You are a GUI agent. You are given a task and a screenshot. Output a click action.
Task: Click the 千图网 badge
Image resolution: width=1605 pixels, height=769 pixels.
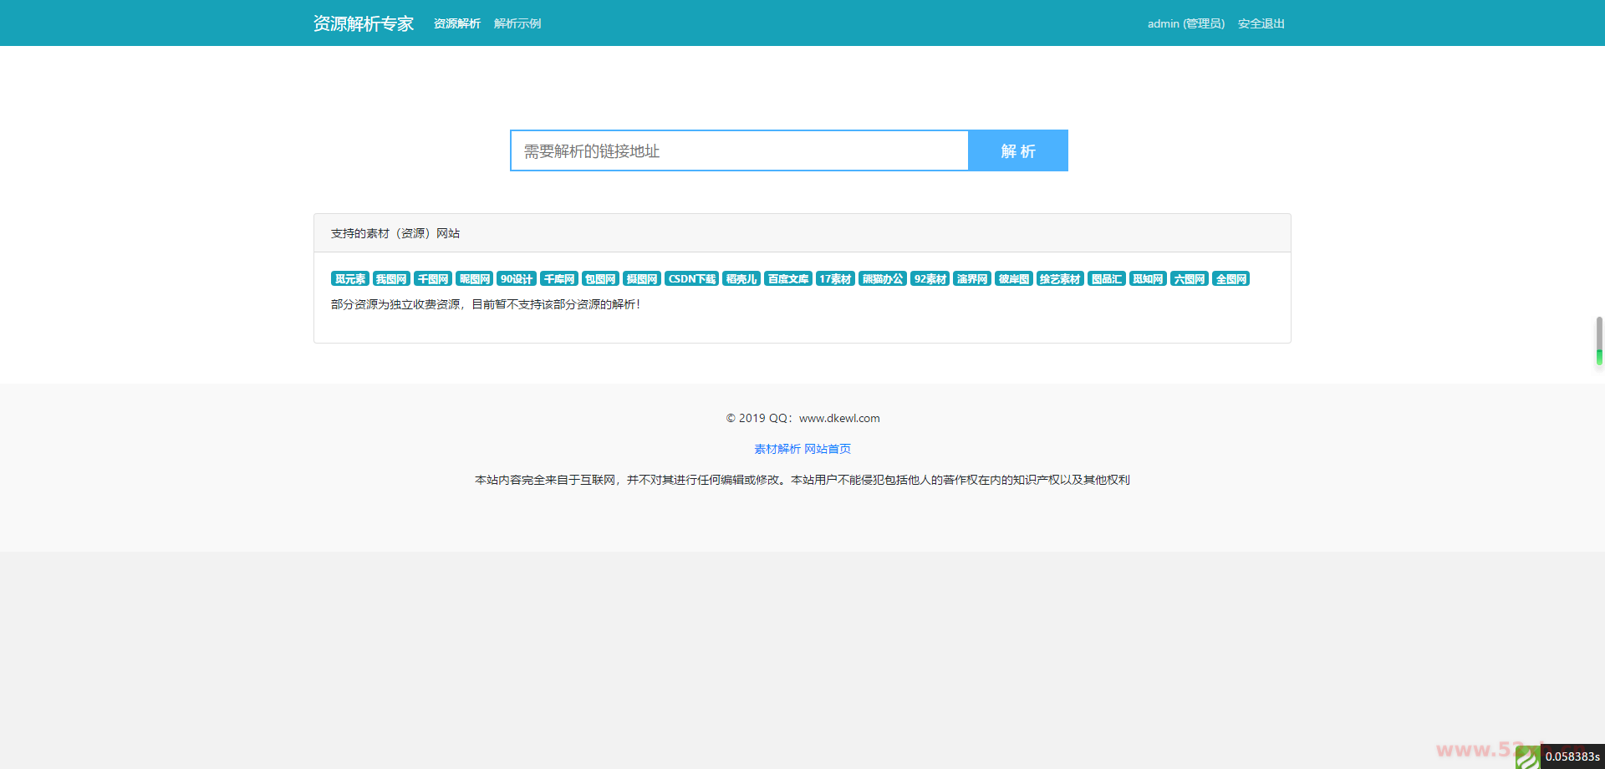tap(432, 278)
